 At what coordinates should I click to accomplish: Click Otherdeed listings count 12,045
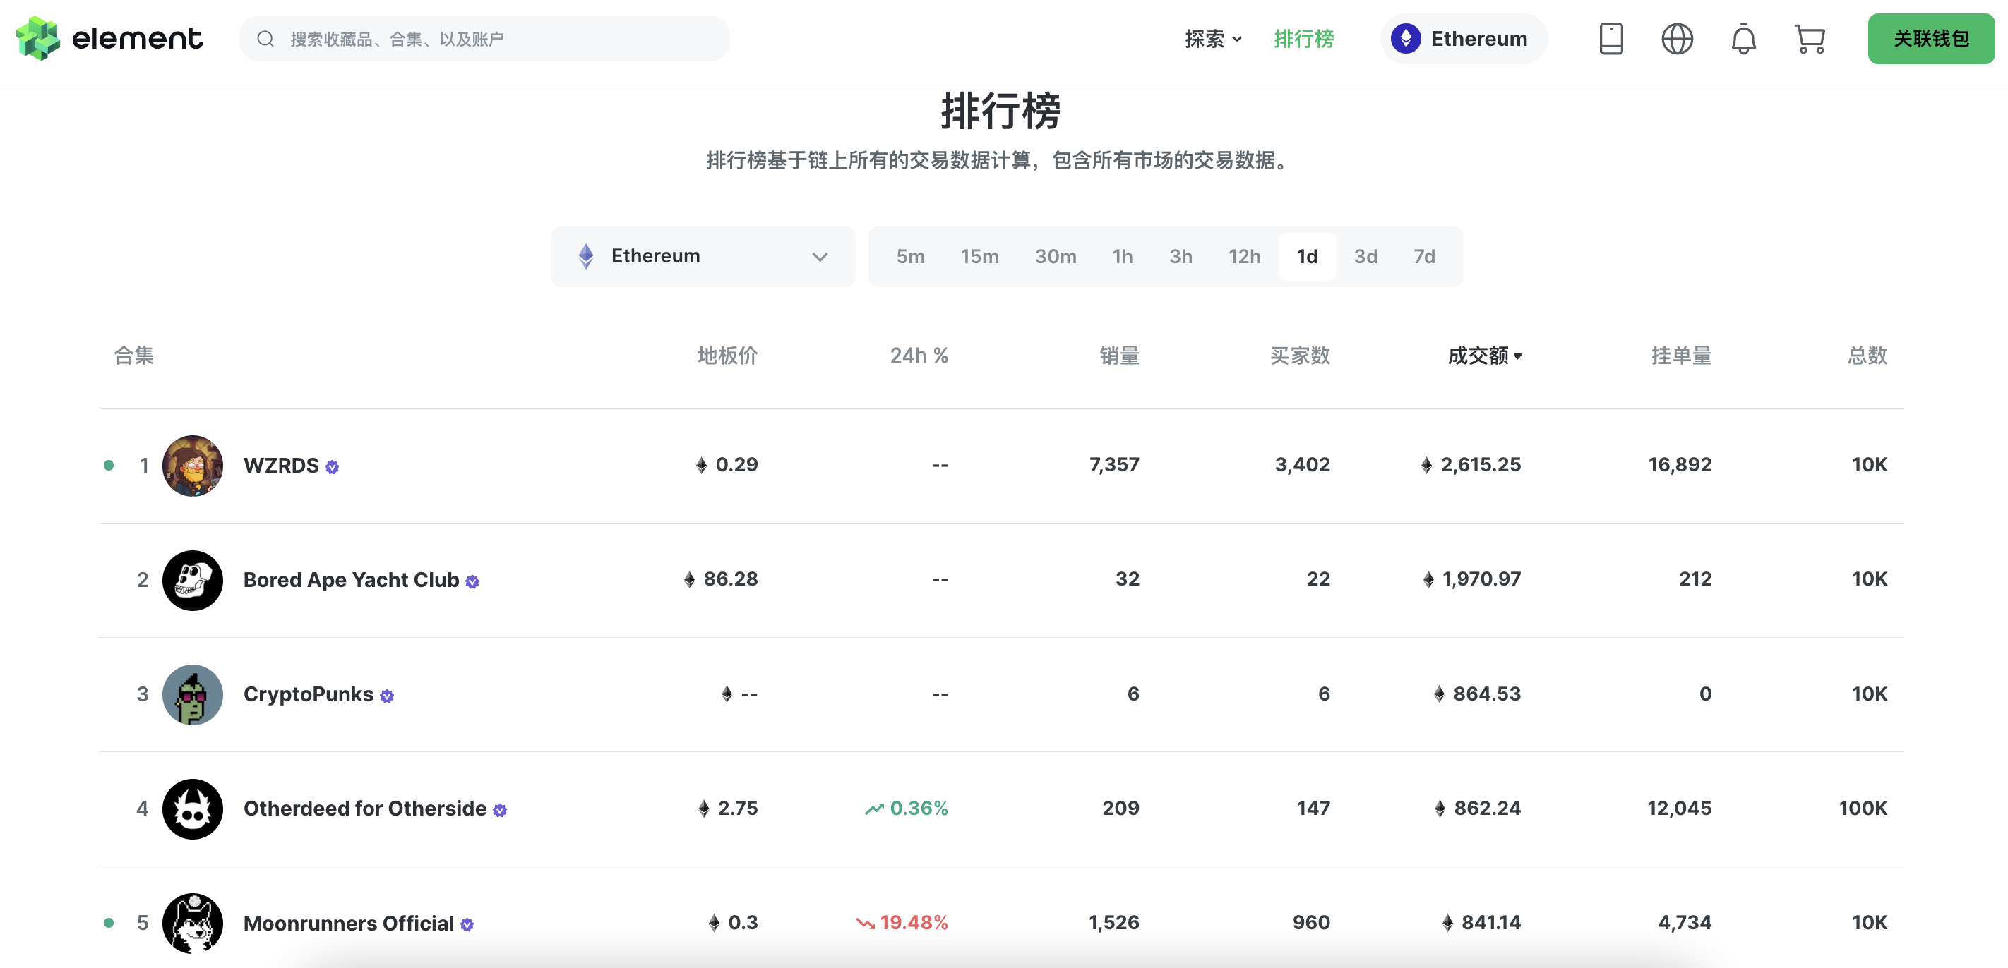click(1679, 809)
